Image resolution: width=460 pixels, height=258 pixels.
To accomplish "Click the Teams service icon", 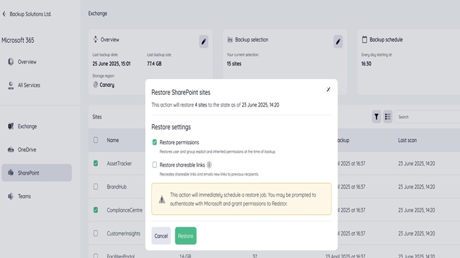I will tap(11, 196).
